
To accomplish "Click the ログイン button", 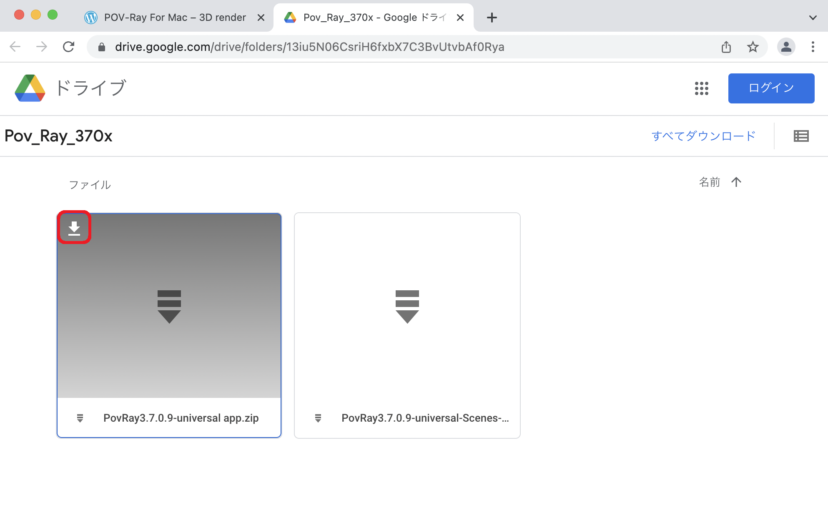I will [x=771, y=88].
